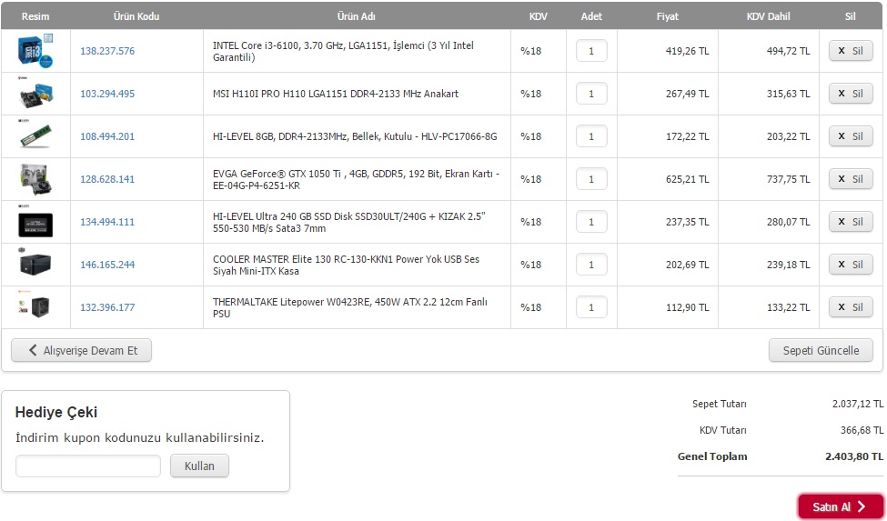Focus the Hediye Çeki coupon code field

(88, 466)
